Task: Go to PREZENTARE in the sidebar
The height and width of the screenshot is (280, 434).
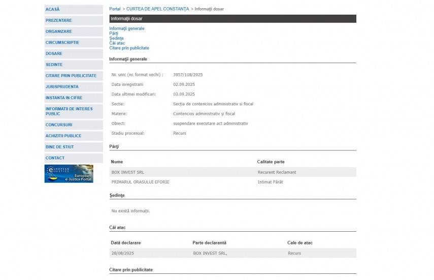Action: 73,20
